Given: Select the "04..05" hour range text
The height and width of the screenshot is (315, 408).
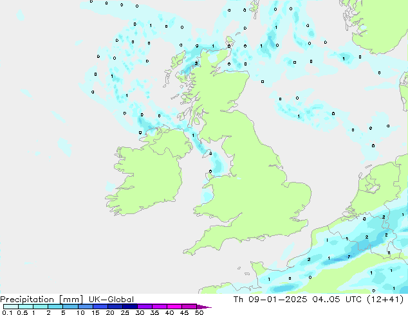Looking at the screenshot, I should pyautogui.click(x=326, y=299).
